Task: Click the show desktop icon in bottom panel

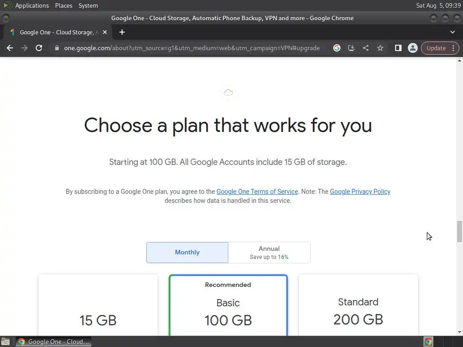Action: point(5,342)
